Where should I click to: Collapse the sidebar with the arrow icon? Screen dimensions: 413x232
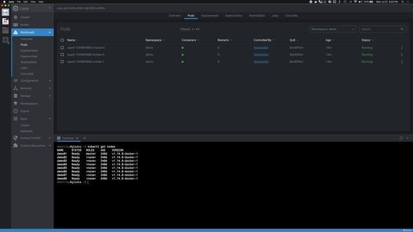[50, 8]
